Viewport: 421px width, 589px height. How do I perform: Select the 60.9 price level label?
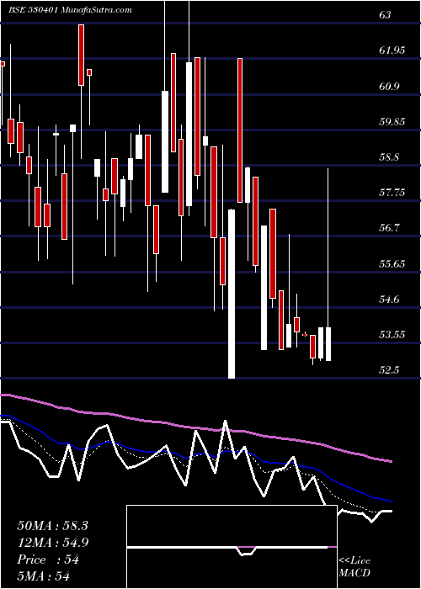[x=389, y=86]
